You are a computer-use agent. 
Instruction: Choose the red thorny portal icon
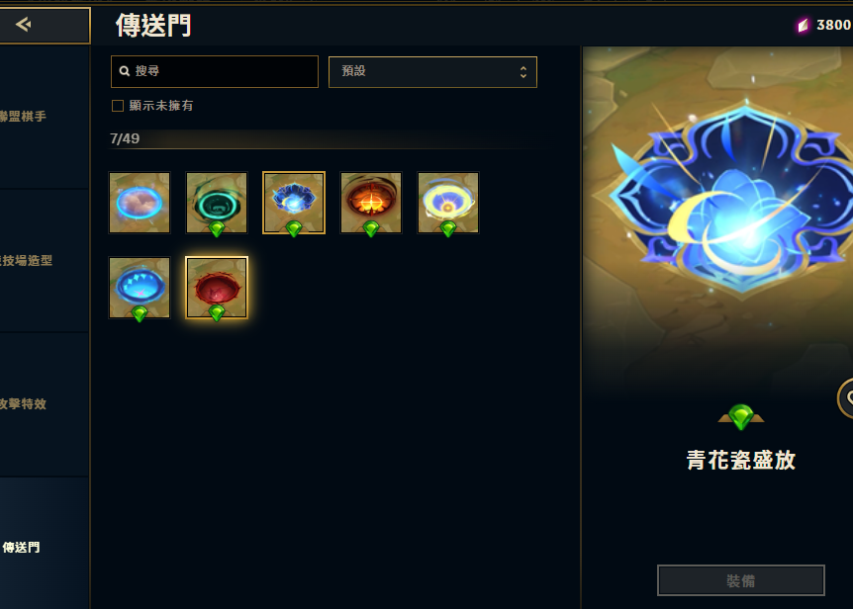(x=217, y=288)
